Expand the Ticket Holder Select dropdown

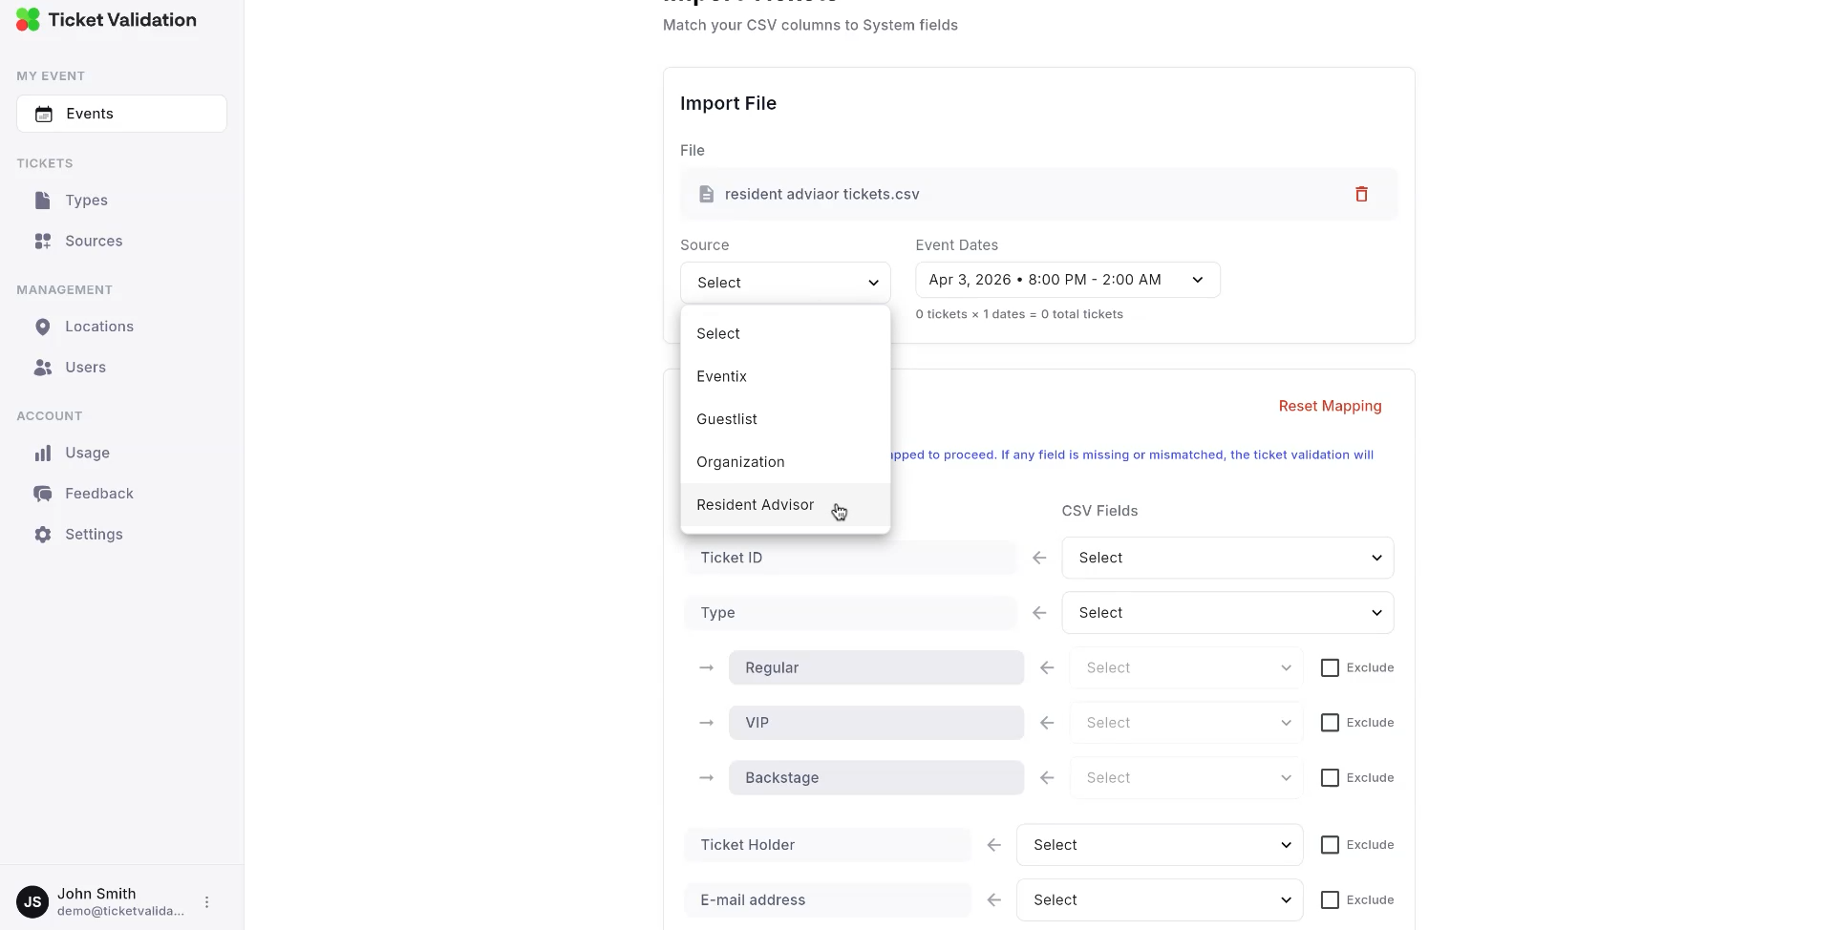click(x=1159, y=845)
